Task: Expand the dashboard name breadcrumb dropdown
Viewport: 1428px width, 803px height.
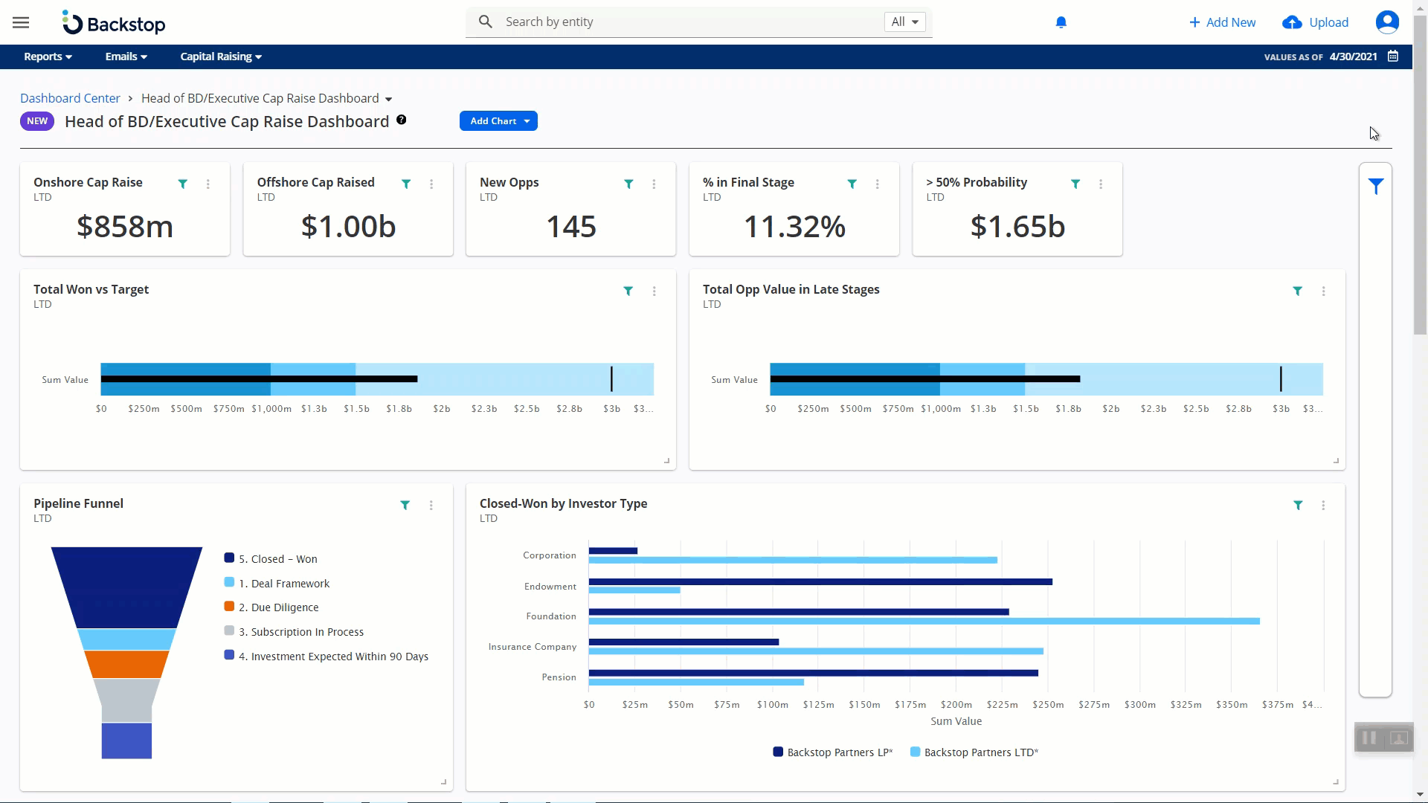Action: pos(388,99)
